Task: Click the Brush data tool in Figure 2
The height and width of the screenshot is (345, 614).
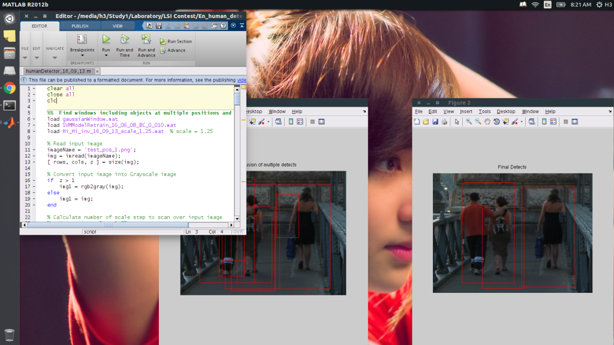Action: (514, 122)
